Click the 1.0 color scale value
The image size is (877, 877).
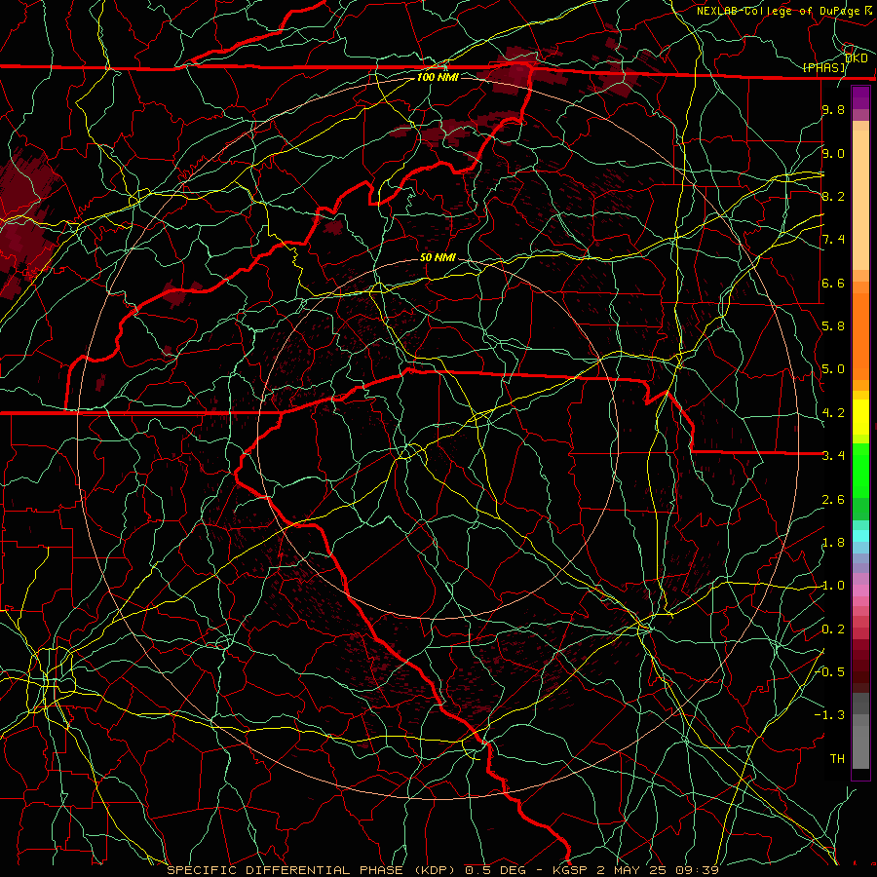click(833, 586)
